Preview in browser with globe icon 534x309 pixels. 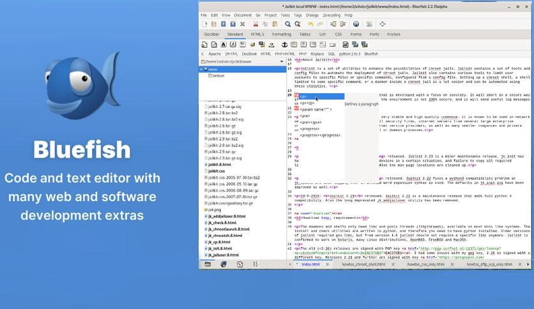pyautogui.click(x=356, y=24)
